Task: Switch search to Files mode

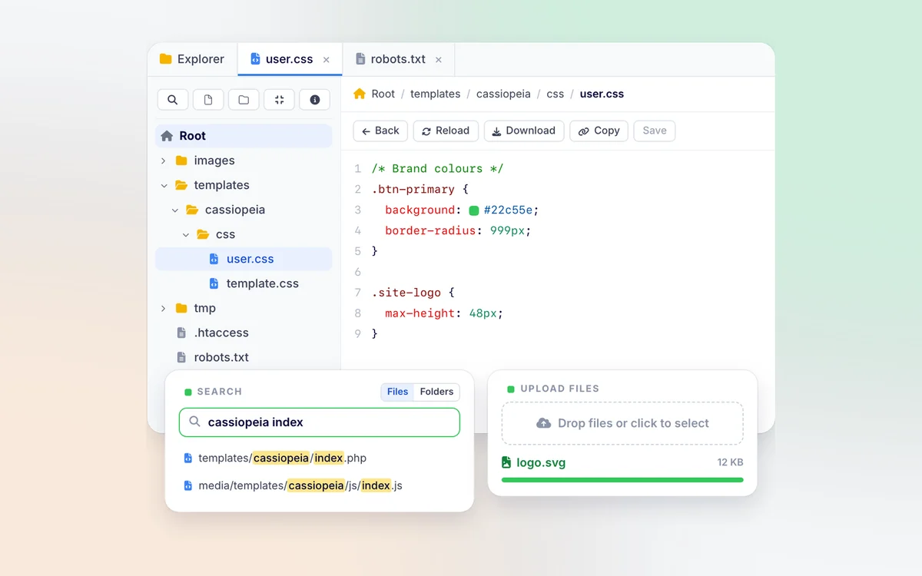Action: point(398,392)
